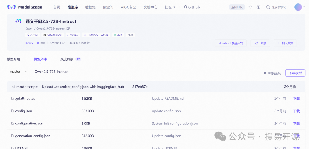309x149 pixels.
Task: Switch to the 交流反馈 tab
Action: pos(67,59)
